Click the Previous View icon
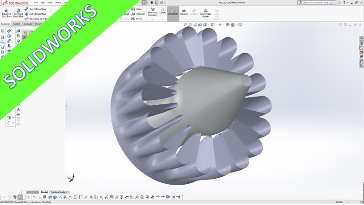This screenshot has height=205, width=364. pyautogui.click(x=195, y=25)
